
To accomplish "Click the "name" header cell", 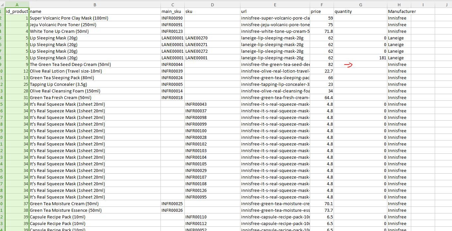I will tap(95, 11).
